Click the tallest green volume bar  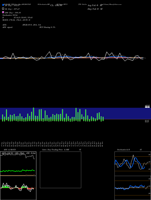click(34, 114)
